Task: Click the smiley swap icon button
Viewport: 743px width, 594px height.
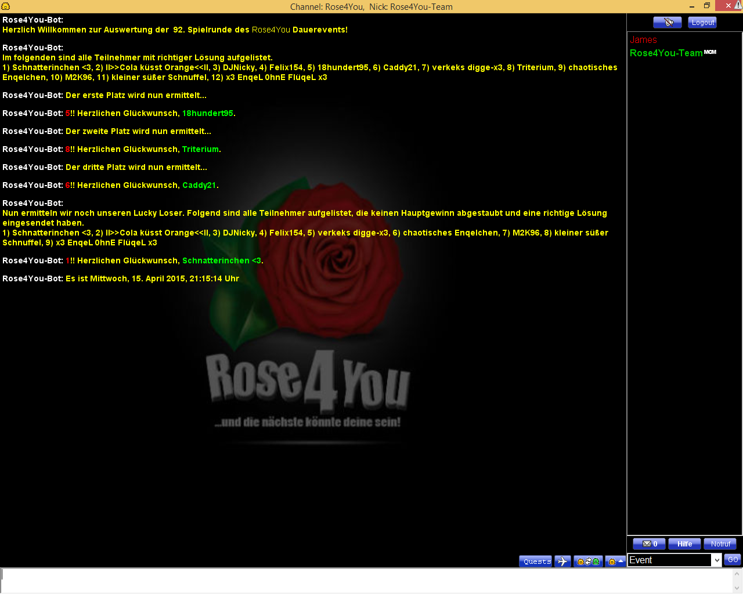Action: [587, 562]
